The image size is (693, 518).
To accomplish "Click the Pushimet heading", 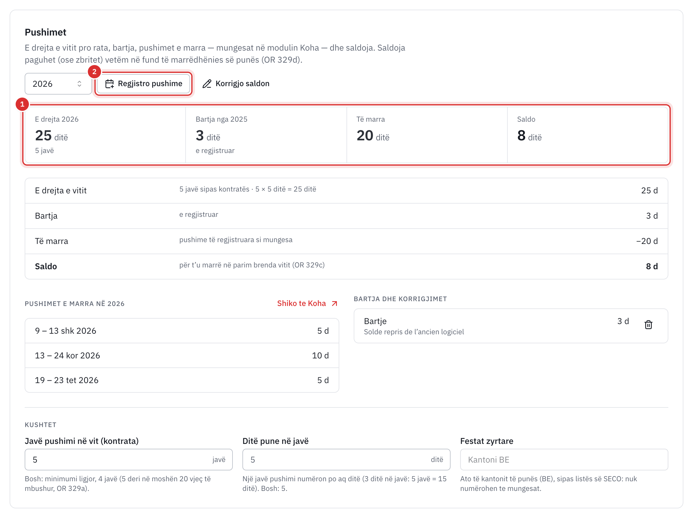I will point(45,32).
